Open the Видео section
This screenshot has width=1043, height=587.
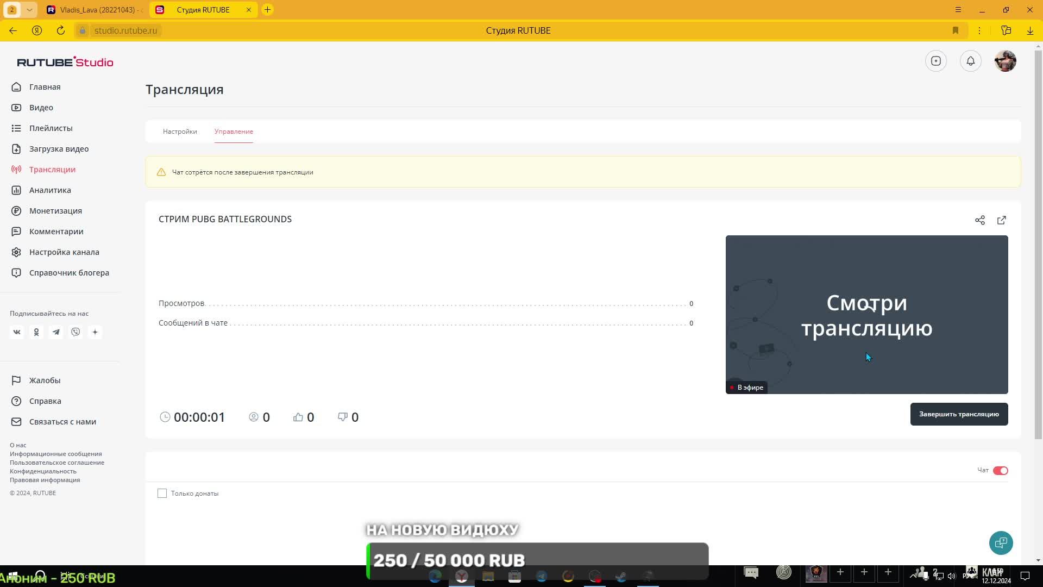41,108
